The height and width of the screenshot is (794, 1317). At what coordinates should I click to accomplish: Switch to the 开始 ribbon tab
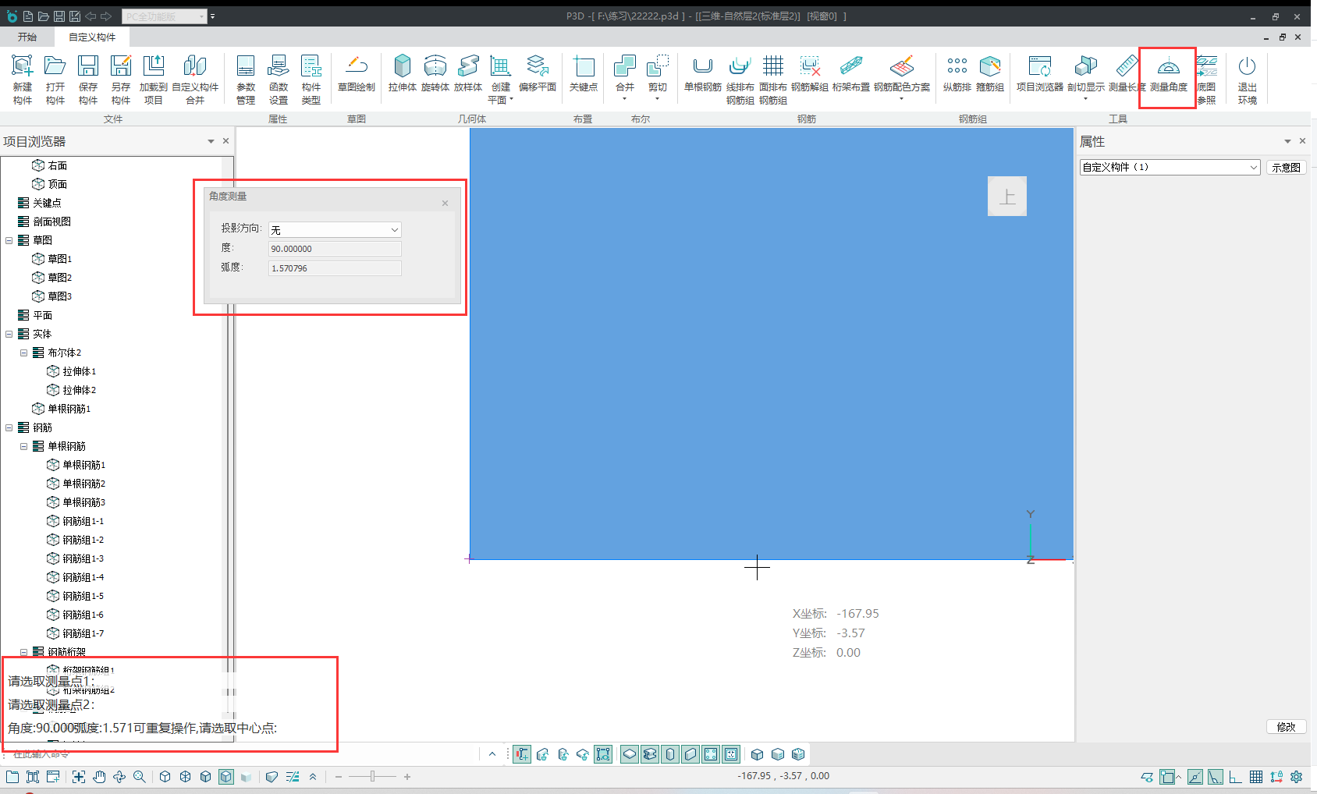pos(27,37)
